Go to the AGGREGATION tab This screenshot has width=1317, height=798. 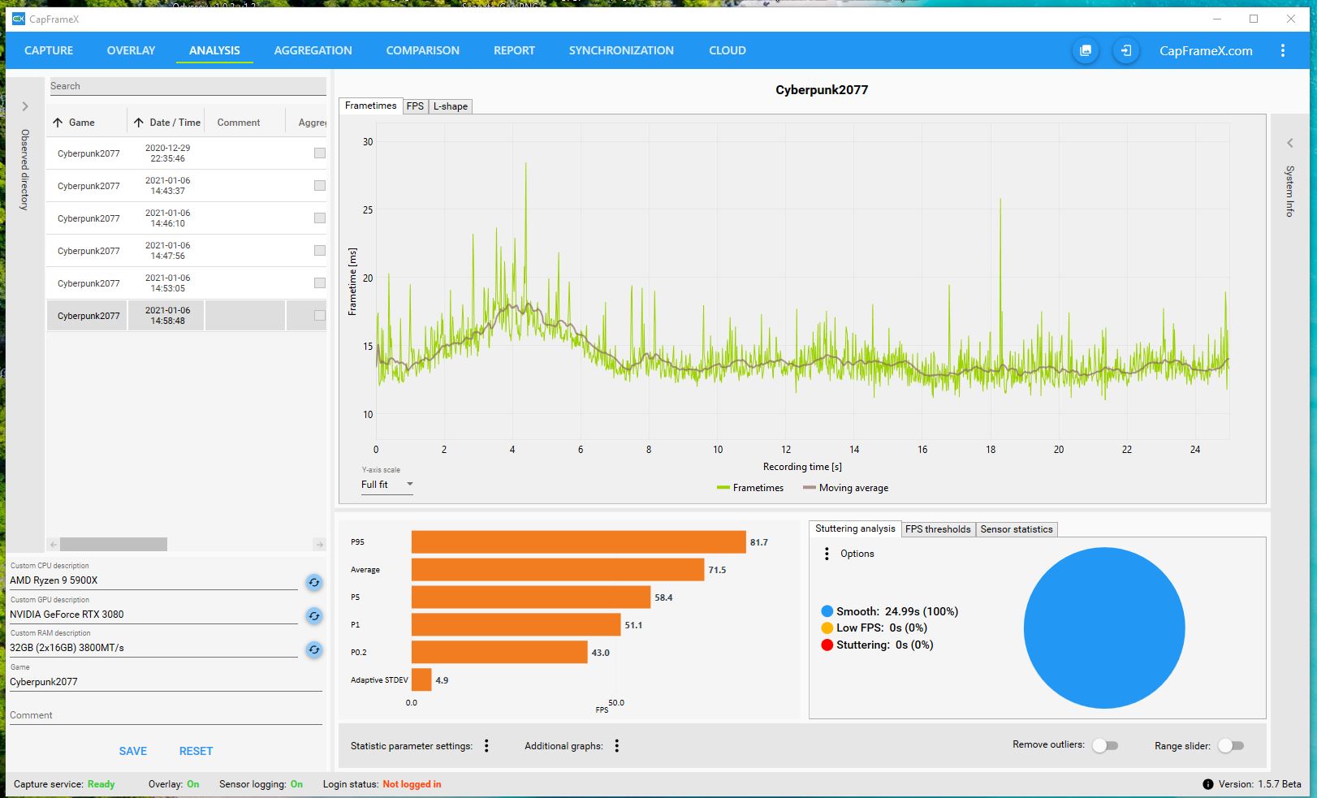pos(313,50)
